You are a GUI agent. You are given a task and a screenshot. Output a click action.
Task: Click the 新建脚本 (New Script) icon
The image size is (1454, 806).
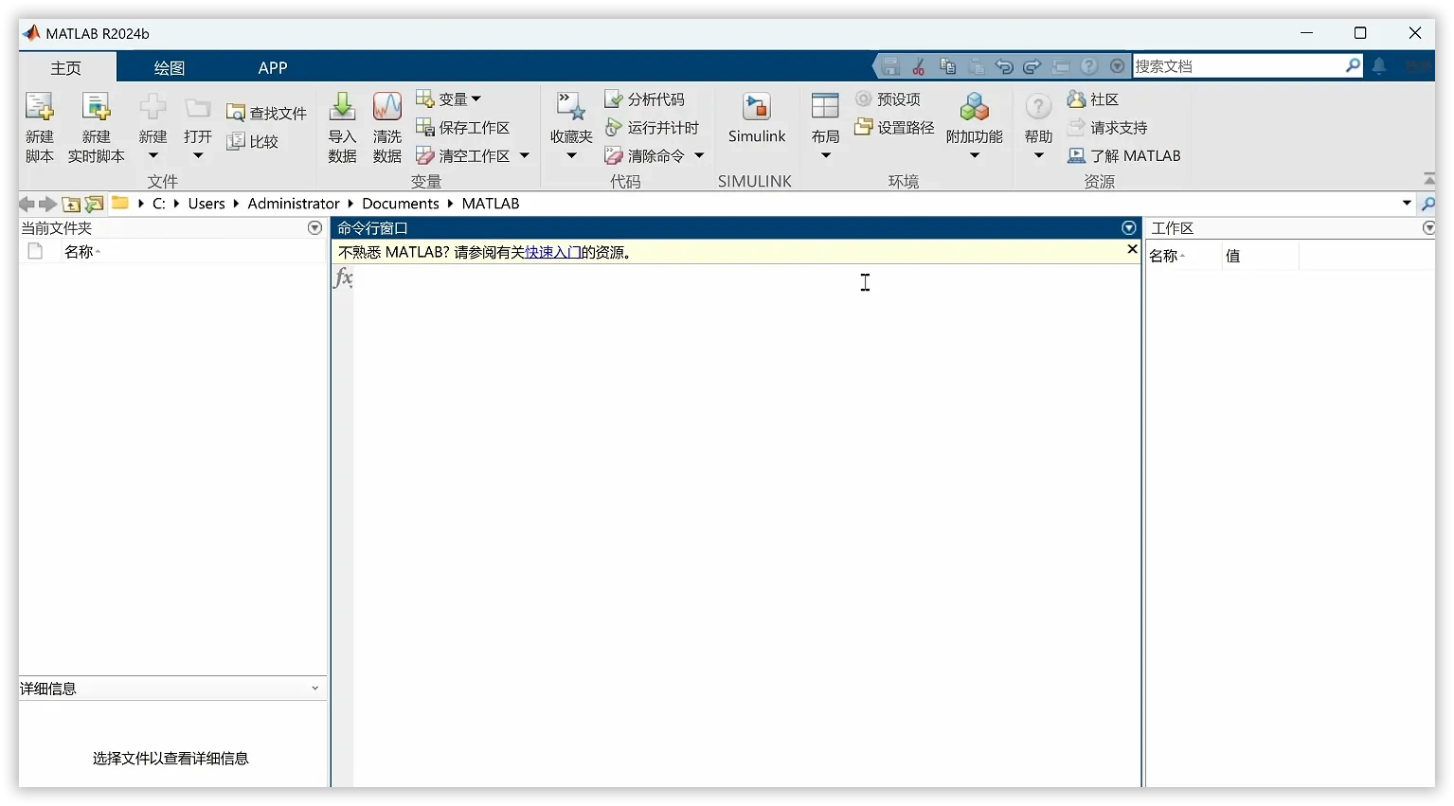[39, 107]
